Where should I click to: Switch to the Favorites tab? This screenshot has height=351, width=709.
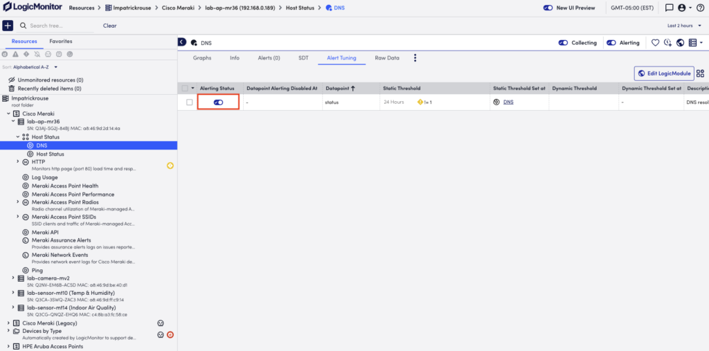[x=61, y=41]
